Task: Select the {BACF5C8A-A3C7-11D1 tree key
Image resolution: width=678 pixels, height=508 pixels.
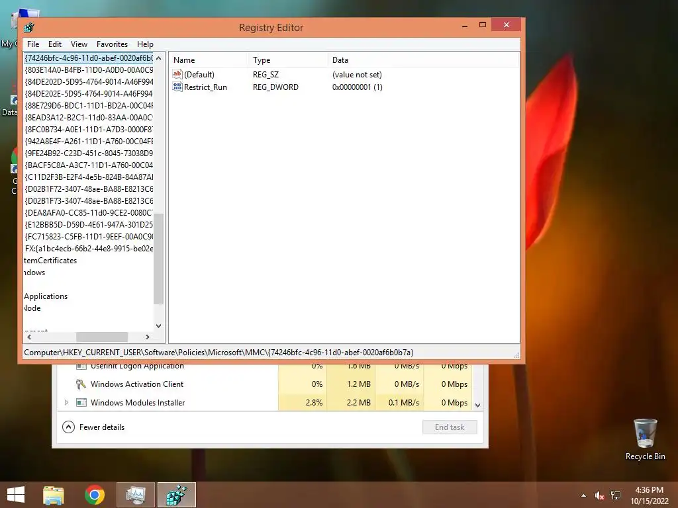Action: [x=89, y=165]
